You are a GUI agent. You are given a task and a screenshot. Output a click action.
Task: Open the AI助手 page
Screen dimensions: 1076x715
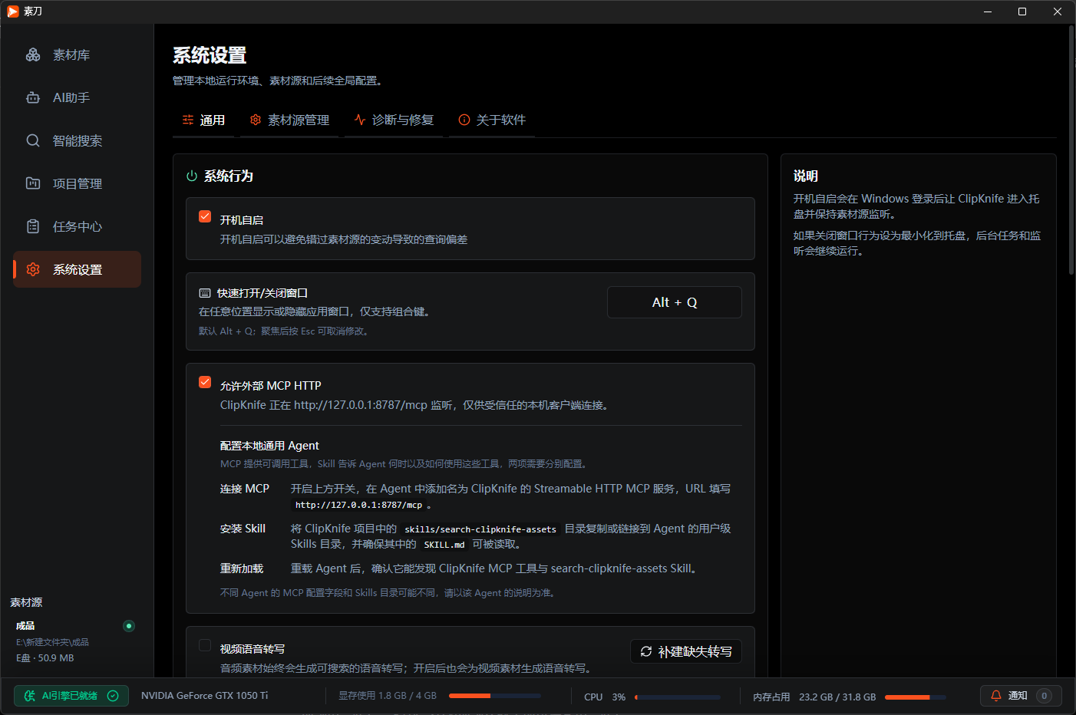[77, 98]
